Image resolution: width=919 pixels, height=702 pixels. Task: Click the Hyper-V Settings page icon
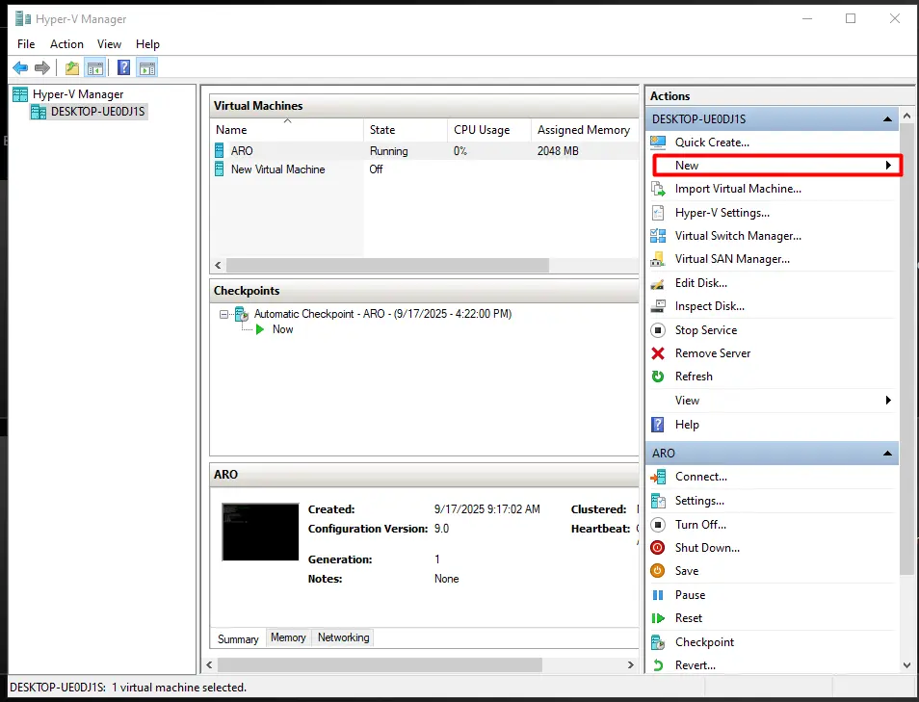[658, 213]
